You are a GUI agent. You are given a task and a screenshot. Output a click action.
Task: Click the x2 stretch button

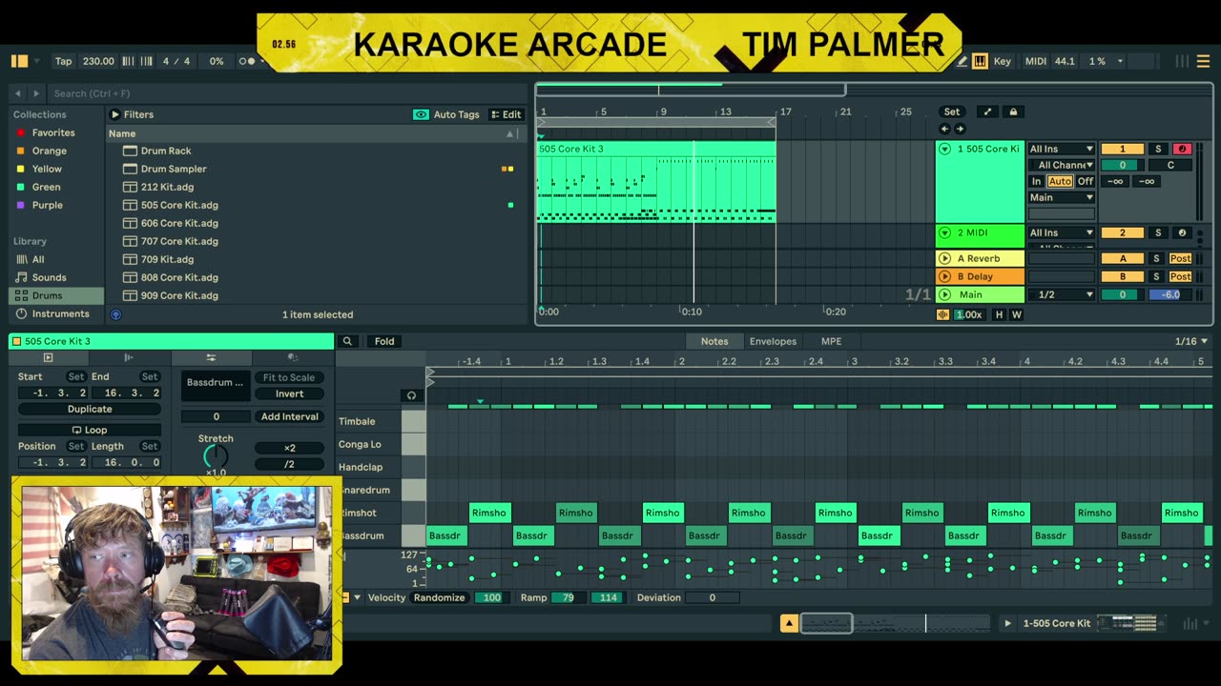[x=289, y=448]
